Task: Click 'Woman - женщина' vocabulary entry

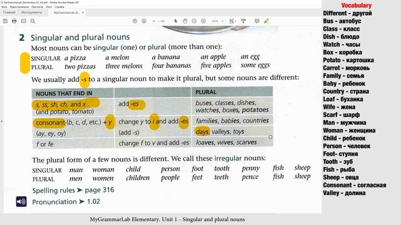Action: (x=349, y=131)
